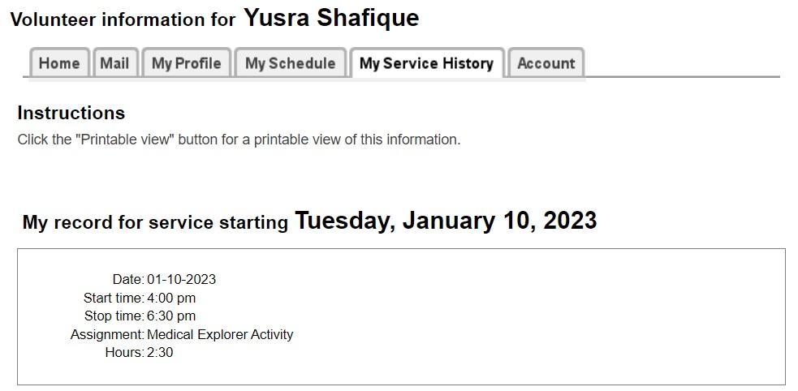
Task: Click the "My record for service starting" text
Action: [x=155, y=223]
